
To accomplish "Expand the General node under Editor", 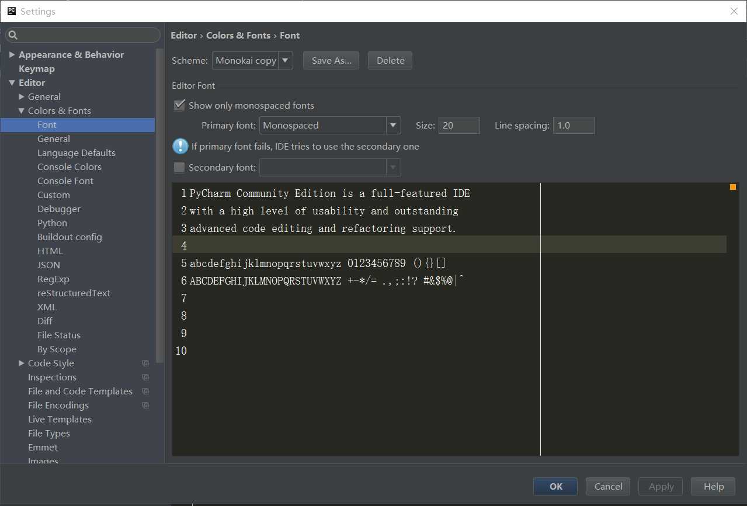I will pyautogui.click(x=22, y=97).
